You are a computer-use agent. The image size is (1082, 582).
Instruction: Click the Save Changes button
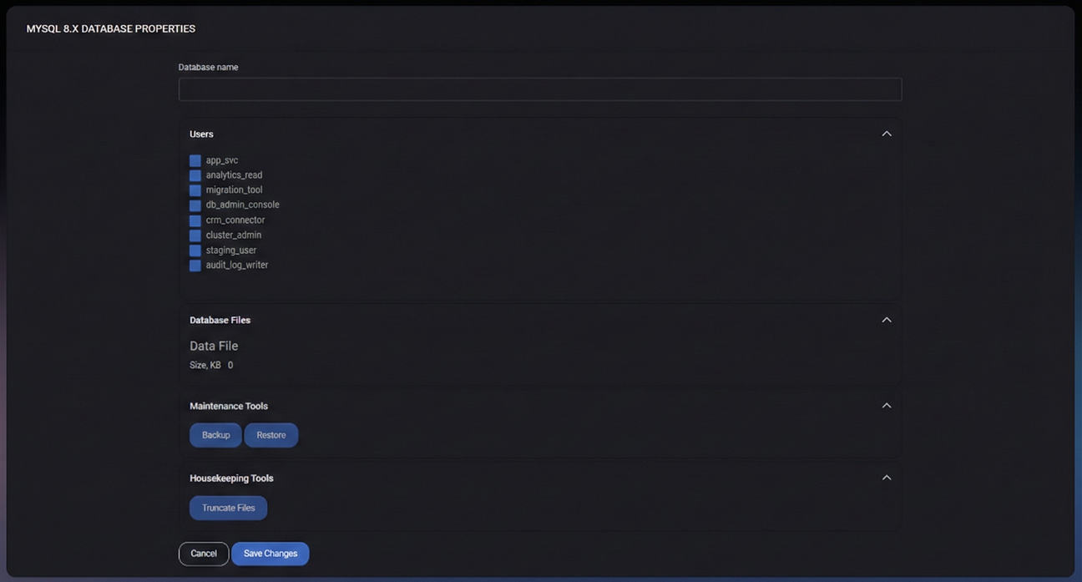(270, 554)
